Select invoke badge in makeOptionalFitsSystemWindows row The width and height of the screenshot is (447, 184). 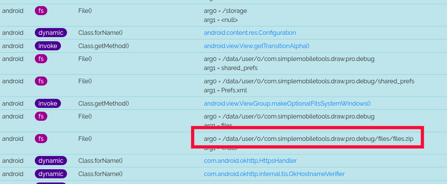(48, 103)
